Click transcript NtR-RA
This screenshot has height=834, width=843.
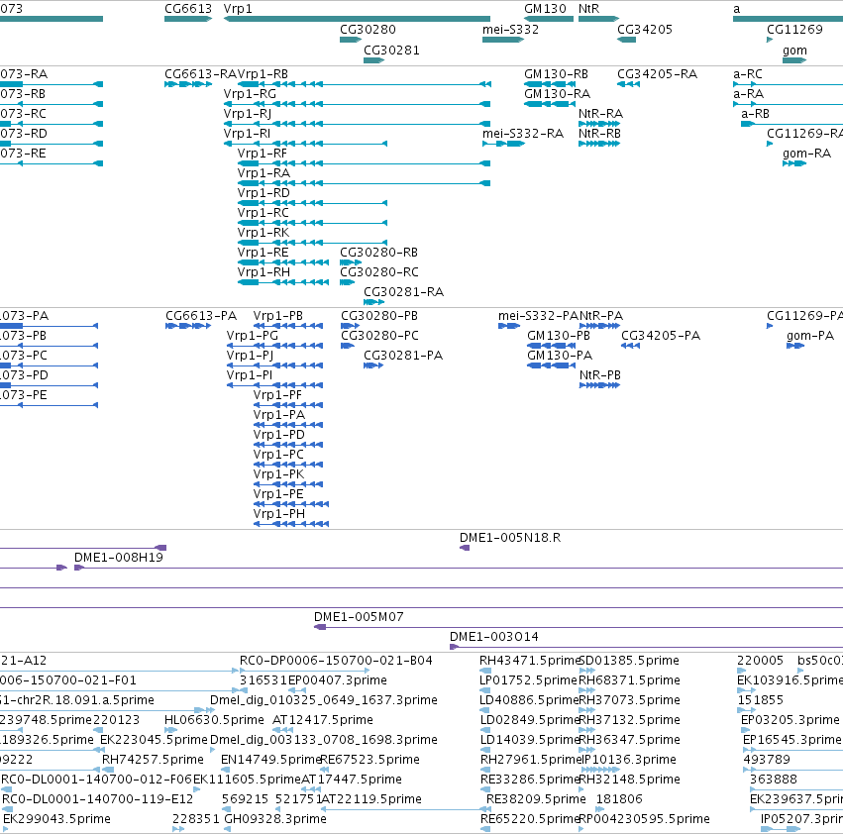tap(599, 124)
